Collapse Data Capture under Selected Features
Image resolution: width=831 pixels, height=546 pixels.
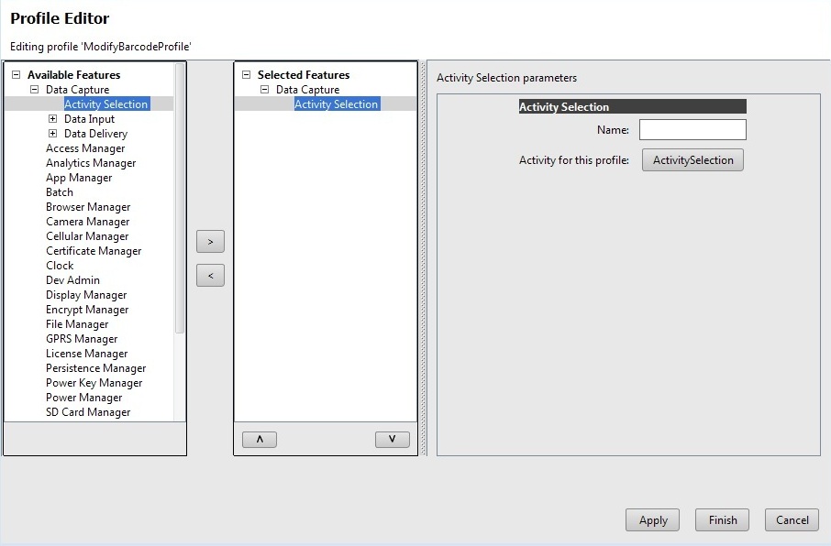tap(264, 90)
